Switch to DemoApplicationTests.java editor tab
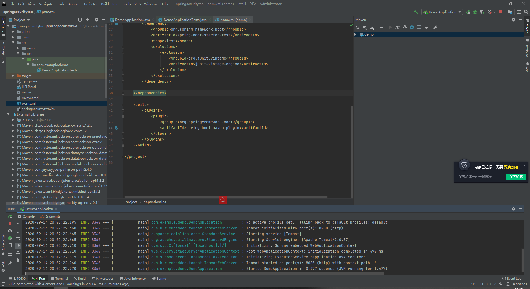 coord(185,20)
